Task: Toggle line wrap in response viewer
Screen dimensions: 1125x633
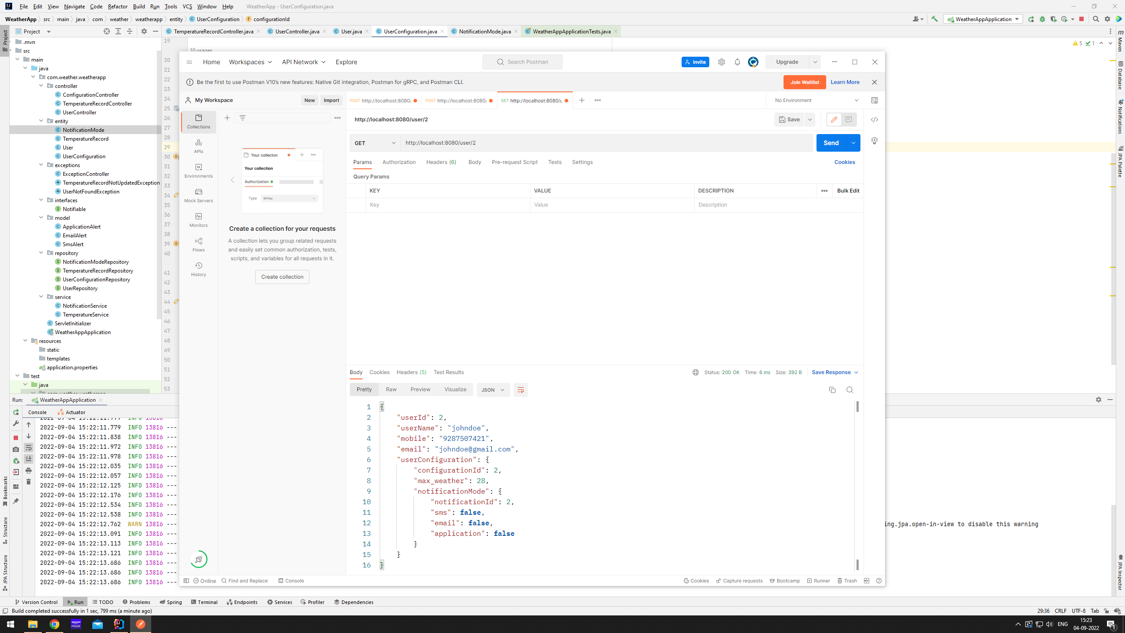Action: 520,390
